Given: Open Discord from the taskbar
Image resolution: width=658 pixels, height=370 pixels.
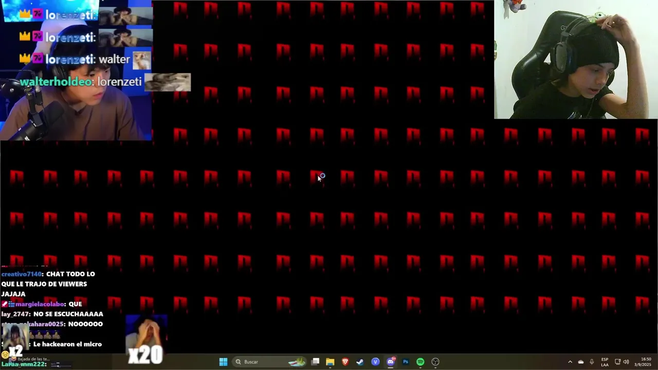Looking at the screenshot, I should click(390, 362).
